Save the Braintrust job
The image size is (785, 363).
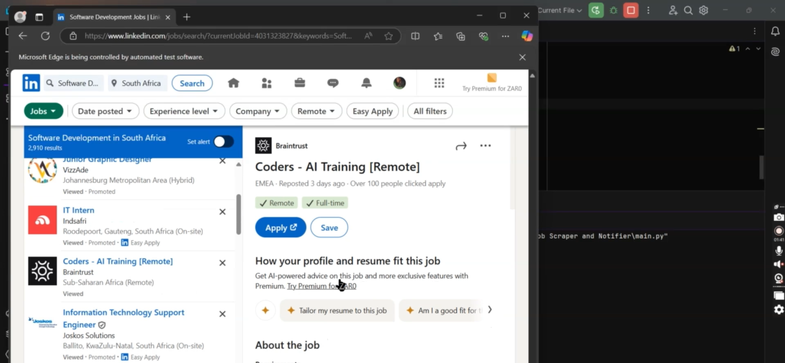[x=329, y=227]
